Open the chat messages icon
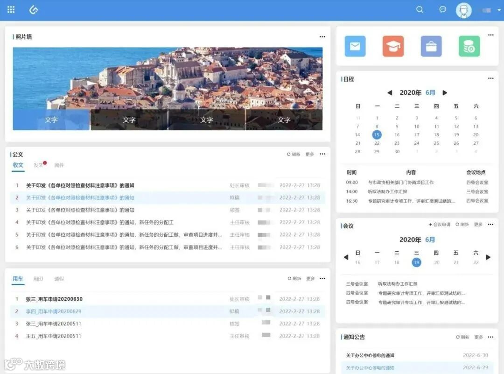504x374 pixels. pyautogui.click(x=442, y=9)
